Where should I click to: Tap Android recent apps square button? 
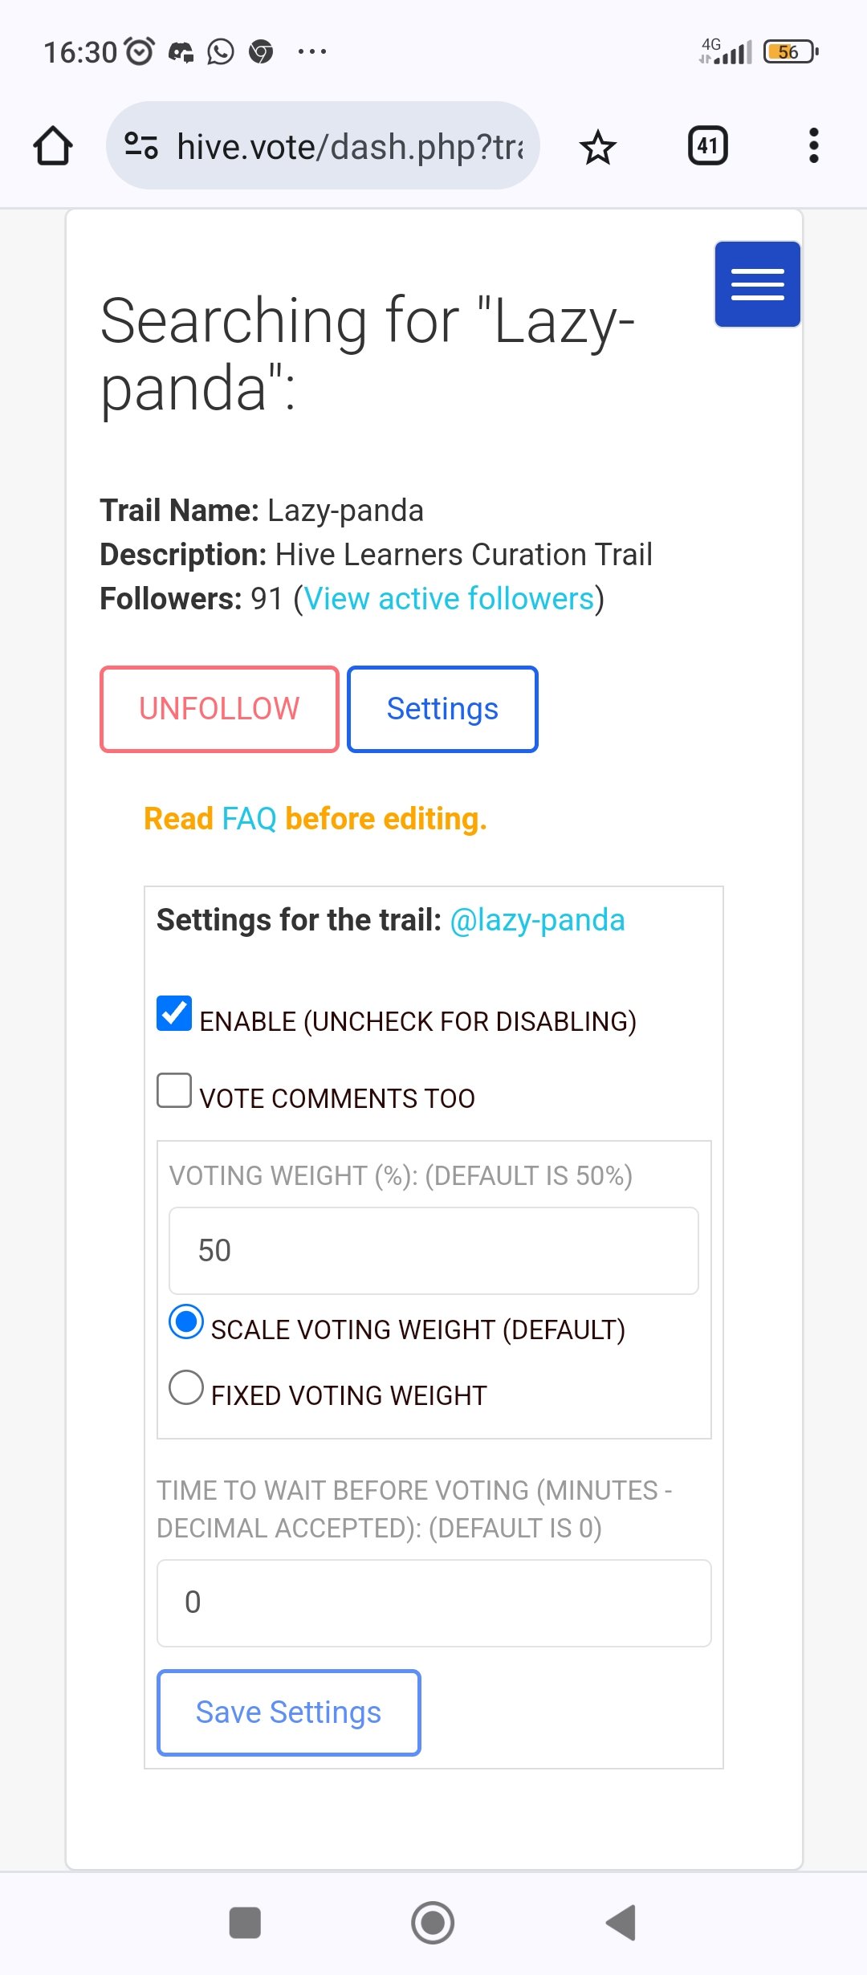coord(245,1923)
